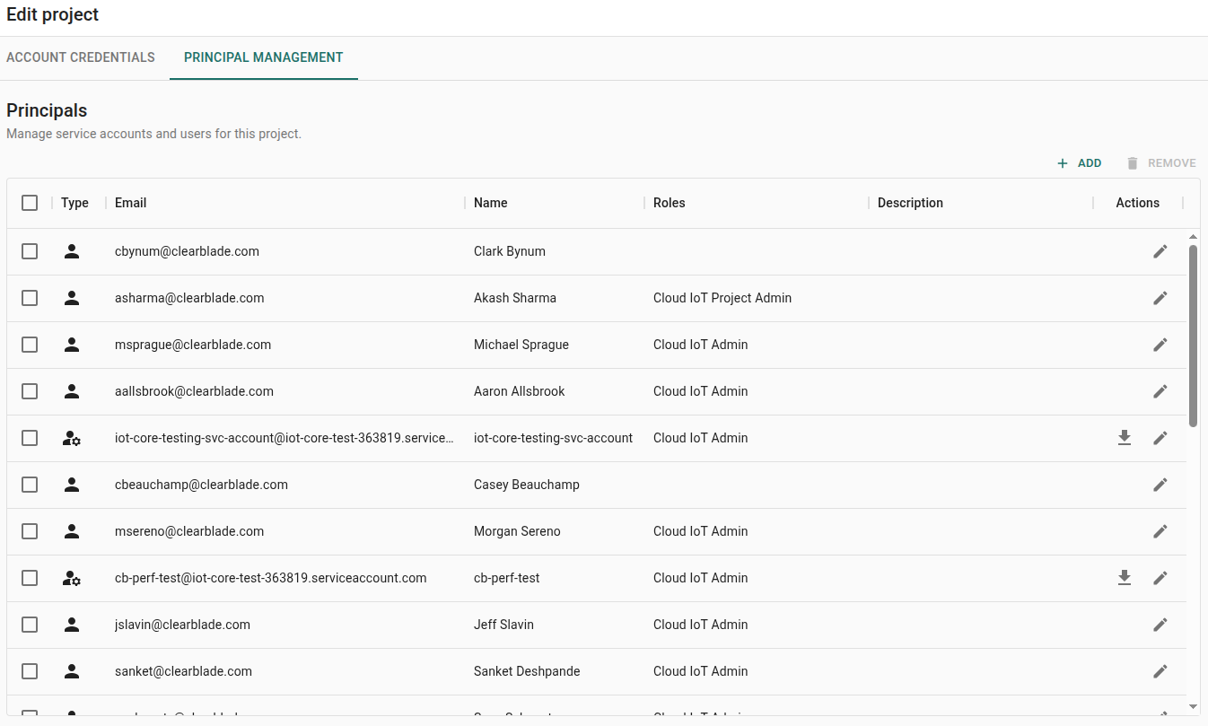Tick the checkbox for jslavin@clearblade.com
The image size is (1208, 726).
coord(30,625)
